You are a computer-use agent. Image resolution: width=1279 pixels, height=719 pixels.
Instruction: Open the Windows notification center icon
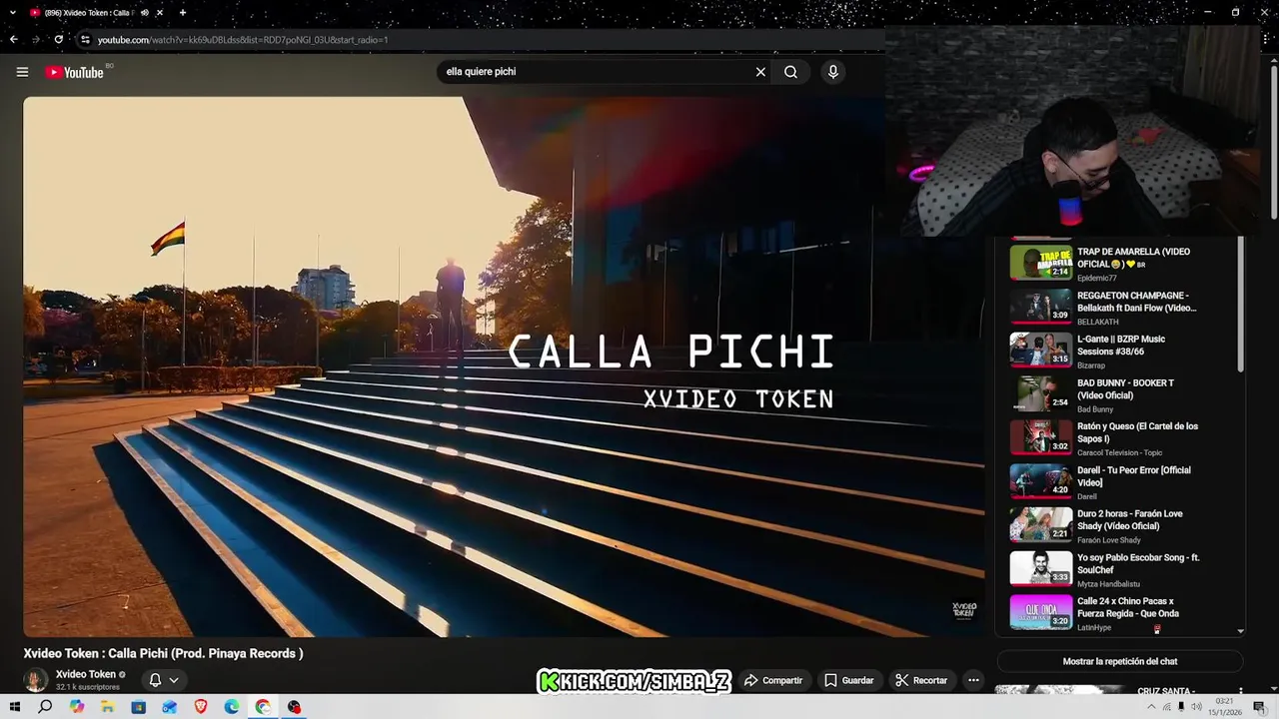(x=1259, y=707)
